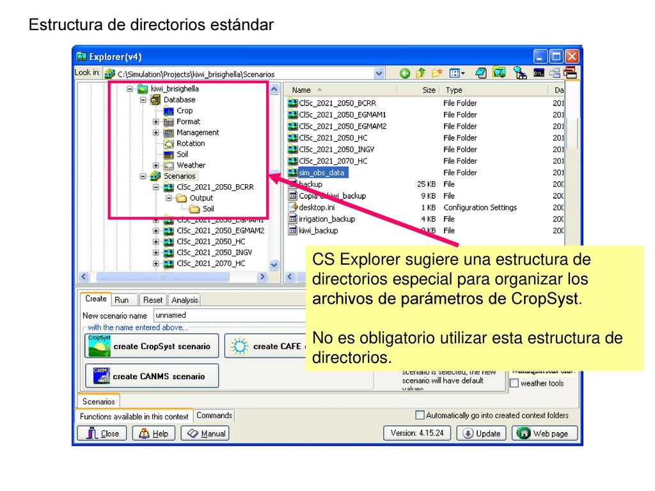Image resolution: width=655 pixels, height=491 pixels.
Task: Click the gray cascading windows toolbar icon
Action: [x=555, y=73]
